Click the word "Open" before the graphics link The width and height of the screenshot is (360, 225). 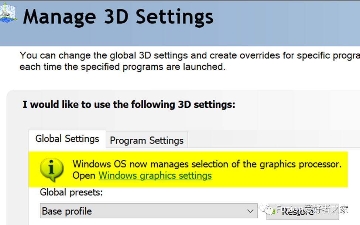point(84,176)
